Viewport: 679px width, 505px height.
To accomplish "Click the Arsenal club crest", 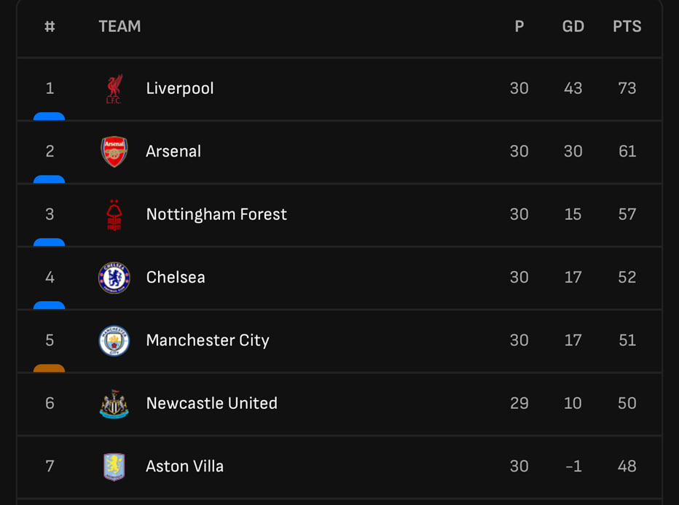I will coord(114,152).
